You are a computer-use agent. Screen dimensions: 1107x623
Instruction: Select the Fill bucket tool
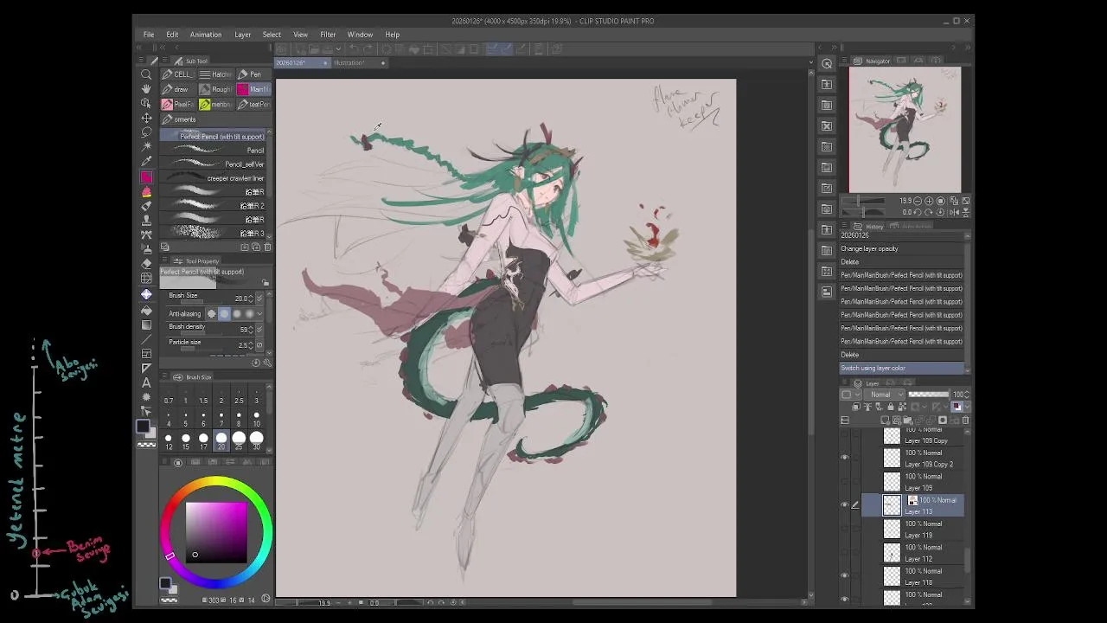[x=146, y=310]
